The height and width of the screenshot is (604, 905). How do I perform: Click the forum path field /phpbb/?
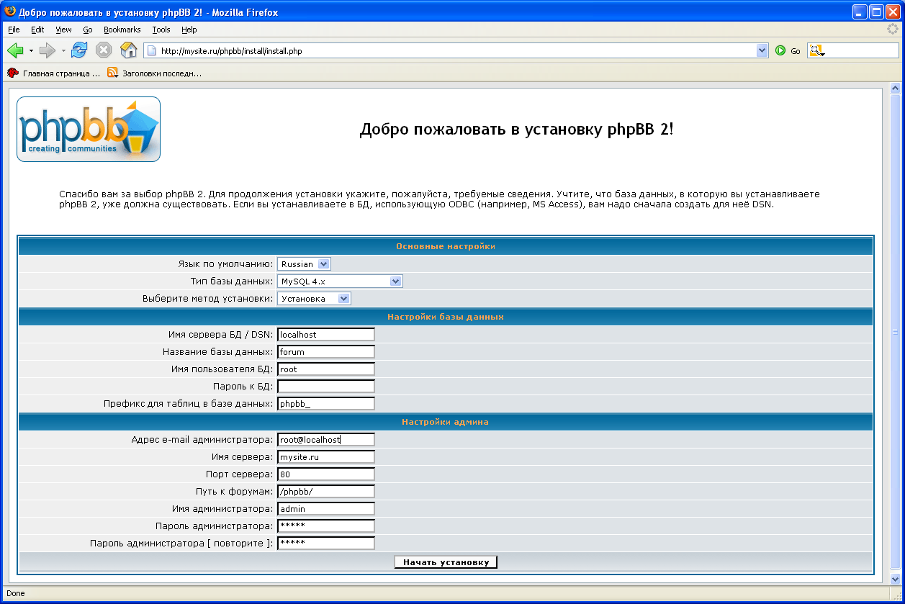(326, 491)
